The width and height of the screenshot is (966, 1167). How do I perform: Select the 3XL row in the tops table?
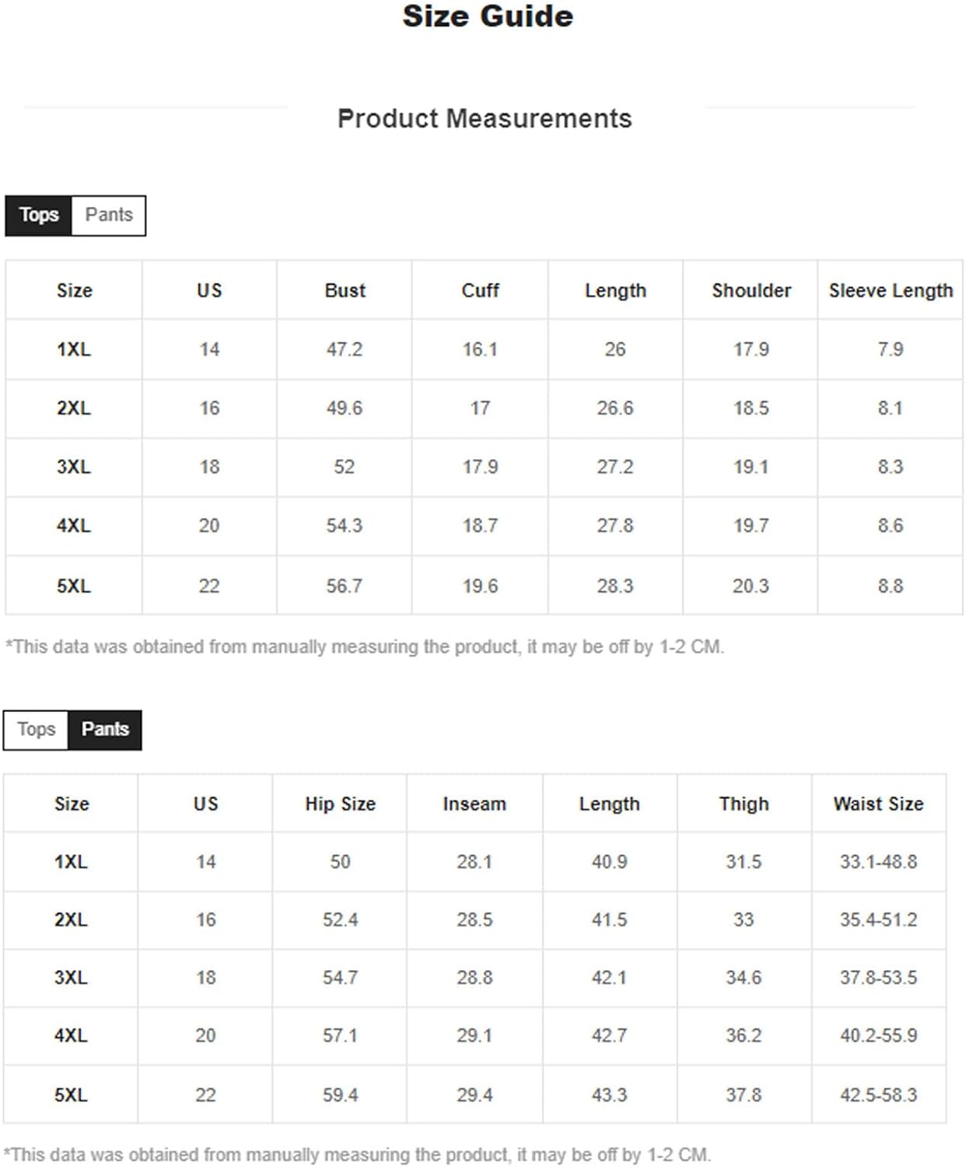(484, 467)
